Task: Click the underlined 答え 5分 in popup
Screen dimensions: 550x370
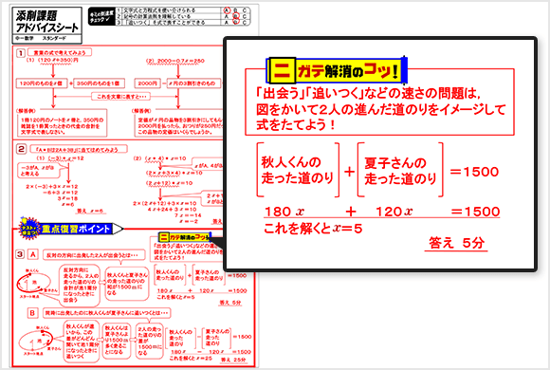Action: click(x=456, y=243)
